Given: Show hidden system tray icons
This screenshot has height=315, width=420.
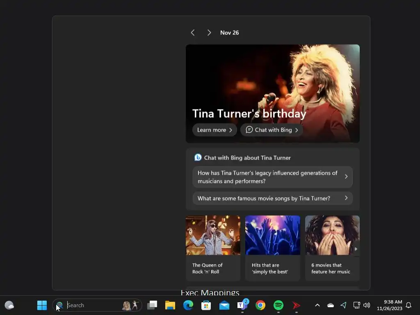Looking at the screenshot, I should click(x=317, y=305).
